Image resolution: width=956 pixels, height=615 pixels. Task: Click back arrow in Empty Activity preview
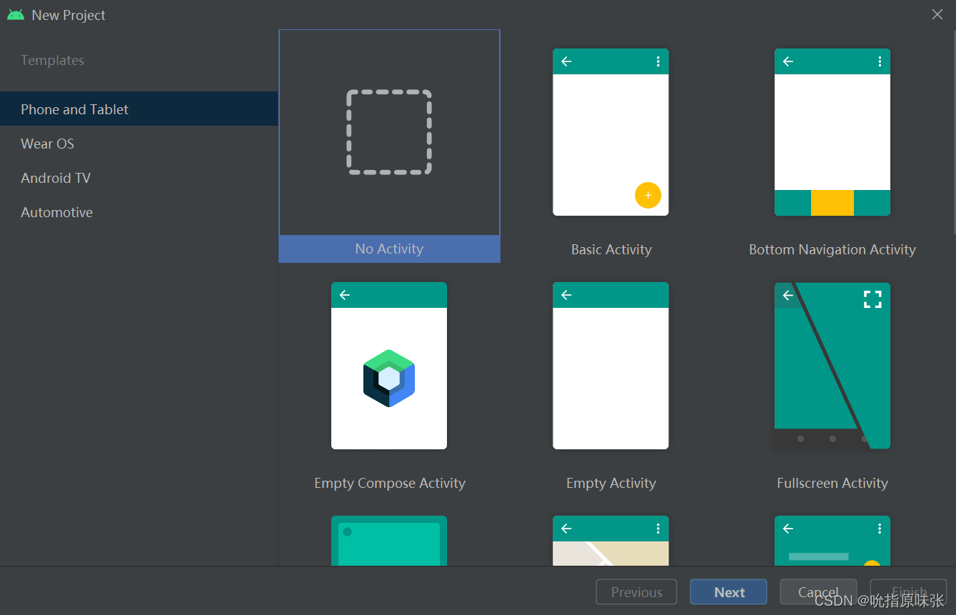click(566, 295)
